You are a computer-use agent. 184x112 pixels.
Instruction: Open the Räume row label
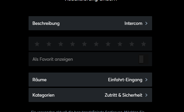coord(39,80)
